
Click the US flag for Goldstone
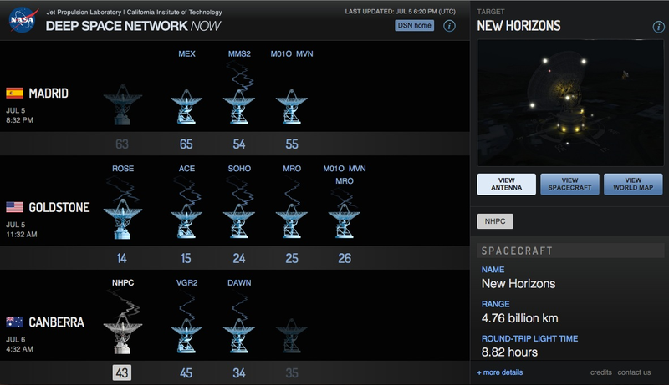point(14,207)
